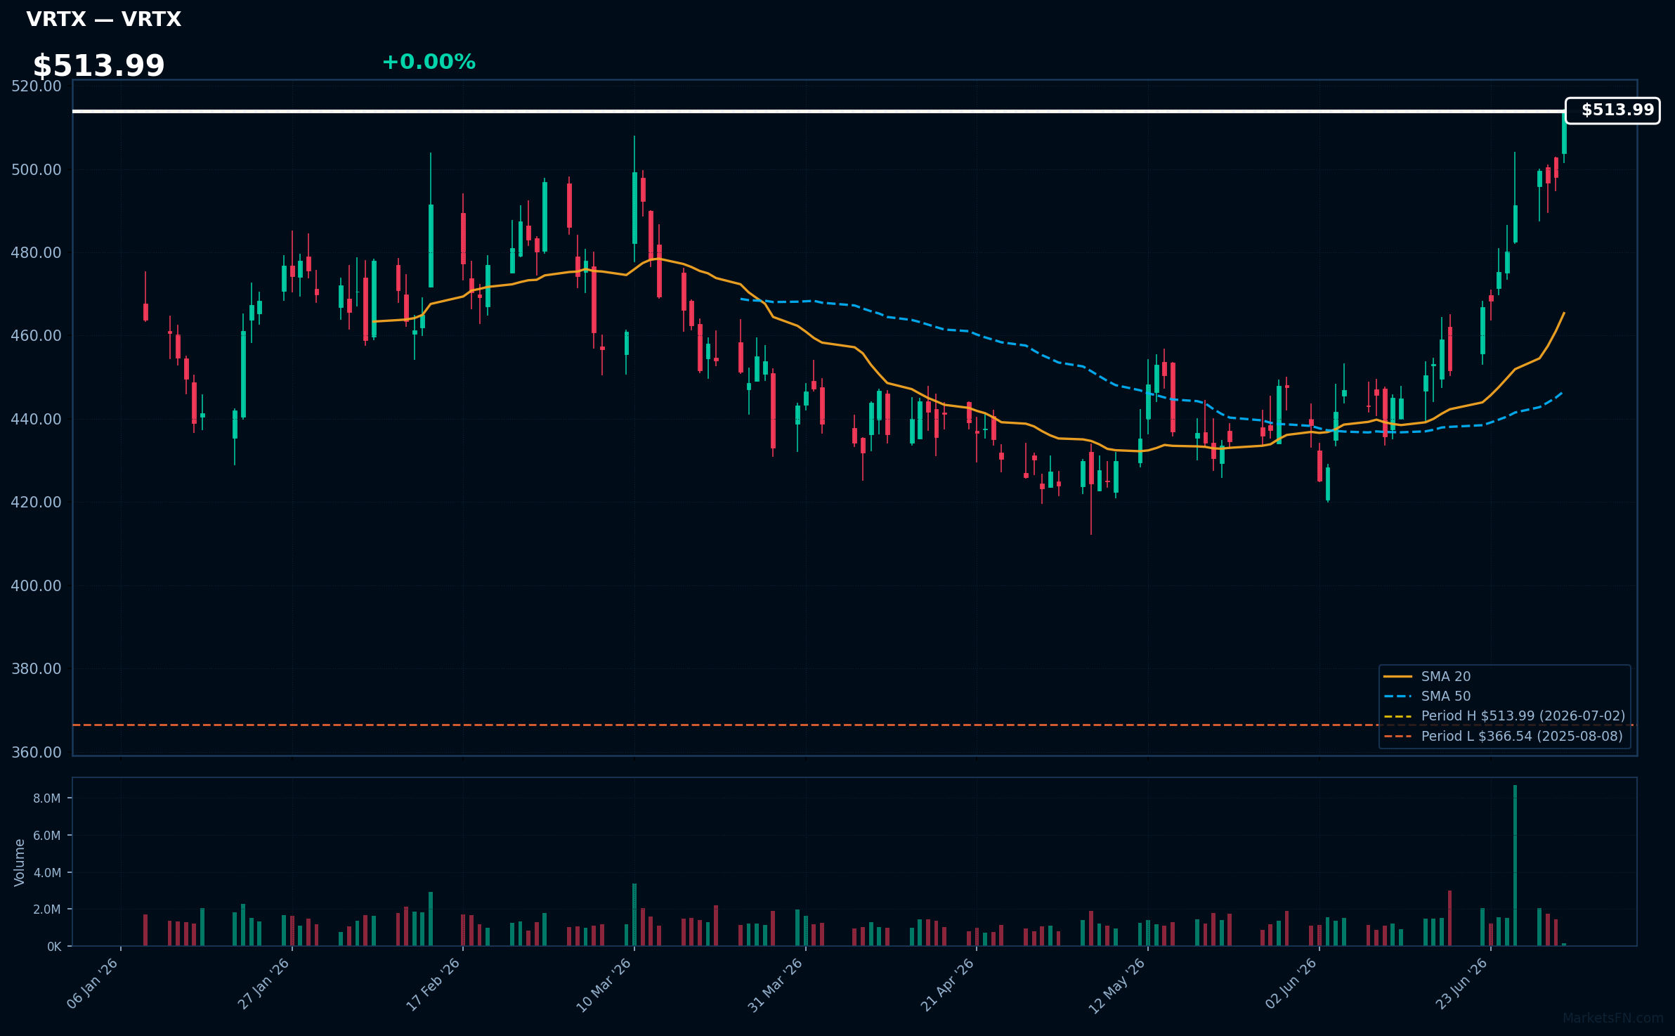Click the red dashed Period L sample in legend
This screenshot has width=1675, height=1036.
(x=1397, y=737)
